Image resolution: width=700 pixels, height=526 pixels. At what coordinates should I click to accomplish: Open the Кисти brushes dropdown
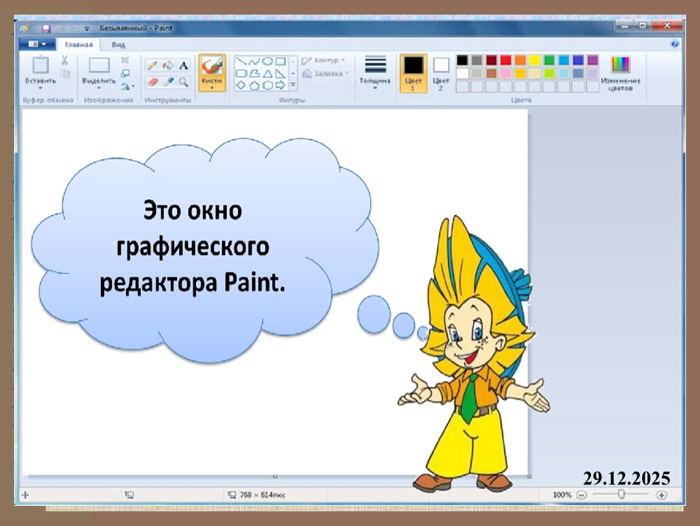[212, 87]
